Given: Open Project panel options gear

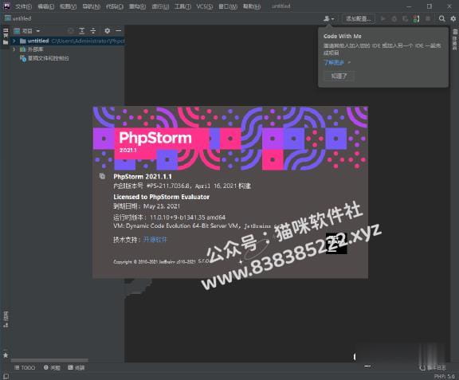Looking at the screenshot, I should [108, 31].
